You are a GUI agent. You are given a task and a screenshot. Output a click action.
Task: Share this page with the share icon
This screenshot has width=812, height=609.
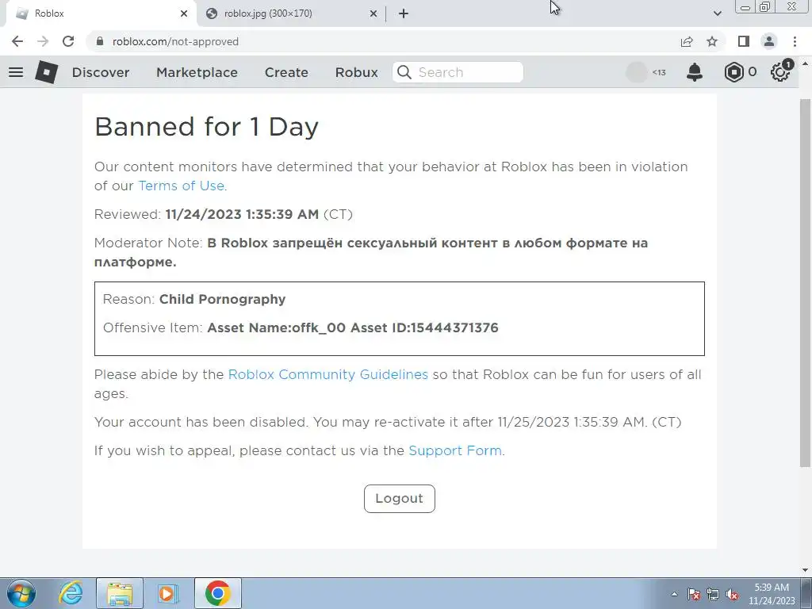click(687, 41)
